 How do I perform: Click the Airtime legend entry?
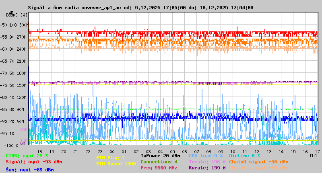coord(244,156)
